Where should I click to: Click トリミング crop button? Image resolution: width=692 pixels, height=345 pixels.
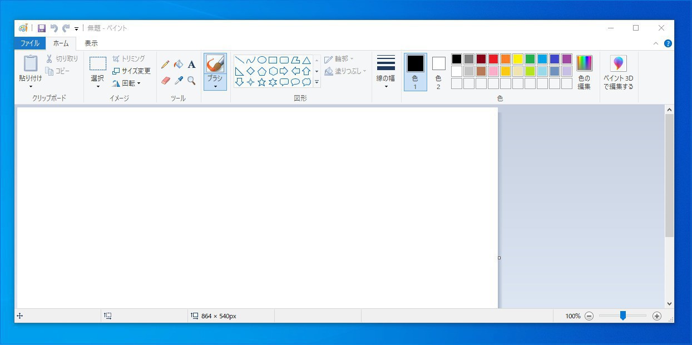(128, 58)
